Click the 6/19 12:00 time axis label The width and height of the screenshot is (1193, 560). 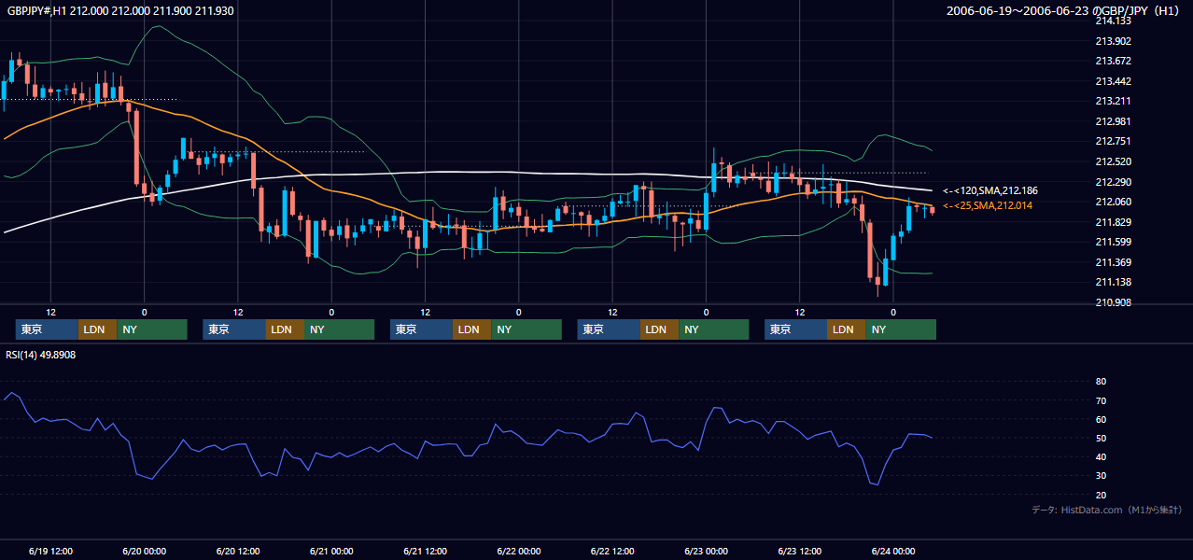click(x=50, y=551)
